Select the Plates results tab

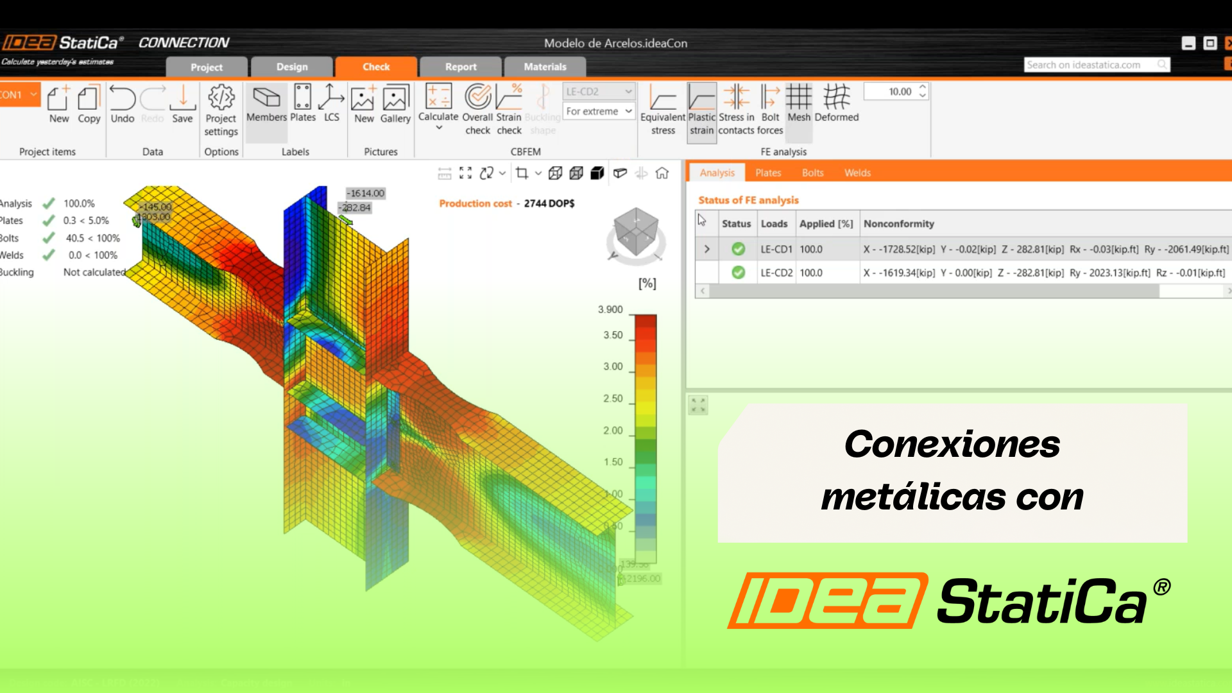tap(768, 173)
